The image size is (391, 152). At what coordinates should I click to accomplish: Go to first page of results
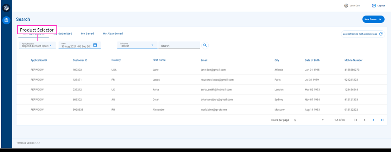(355, 120)
